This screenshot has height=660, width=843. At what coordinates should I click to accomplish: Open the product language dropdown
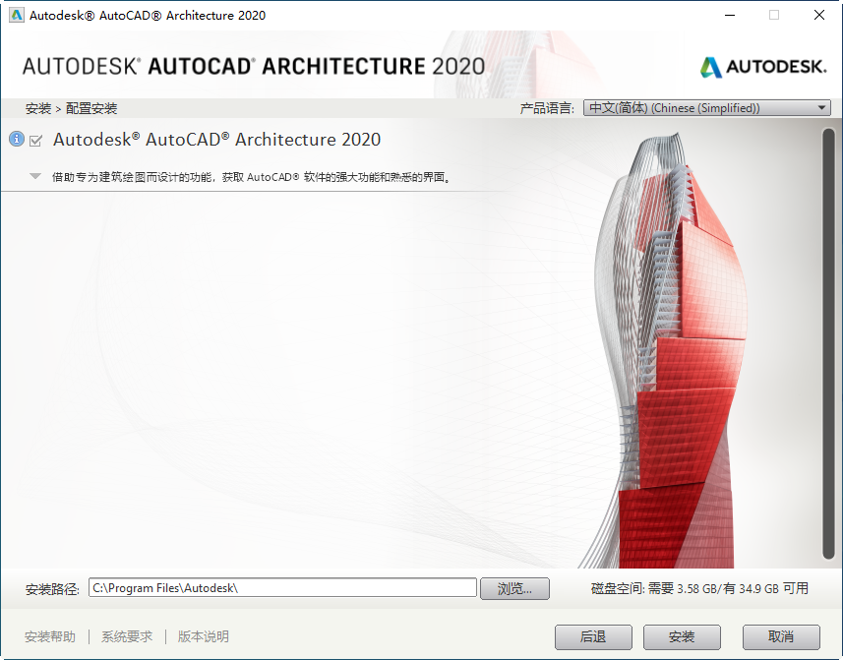click(707, 108)
